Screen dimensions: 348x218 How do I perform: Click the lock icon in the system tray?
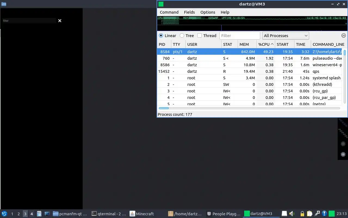[x=302, y=214]
